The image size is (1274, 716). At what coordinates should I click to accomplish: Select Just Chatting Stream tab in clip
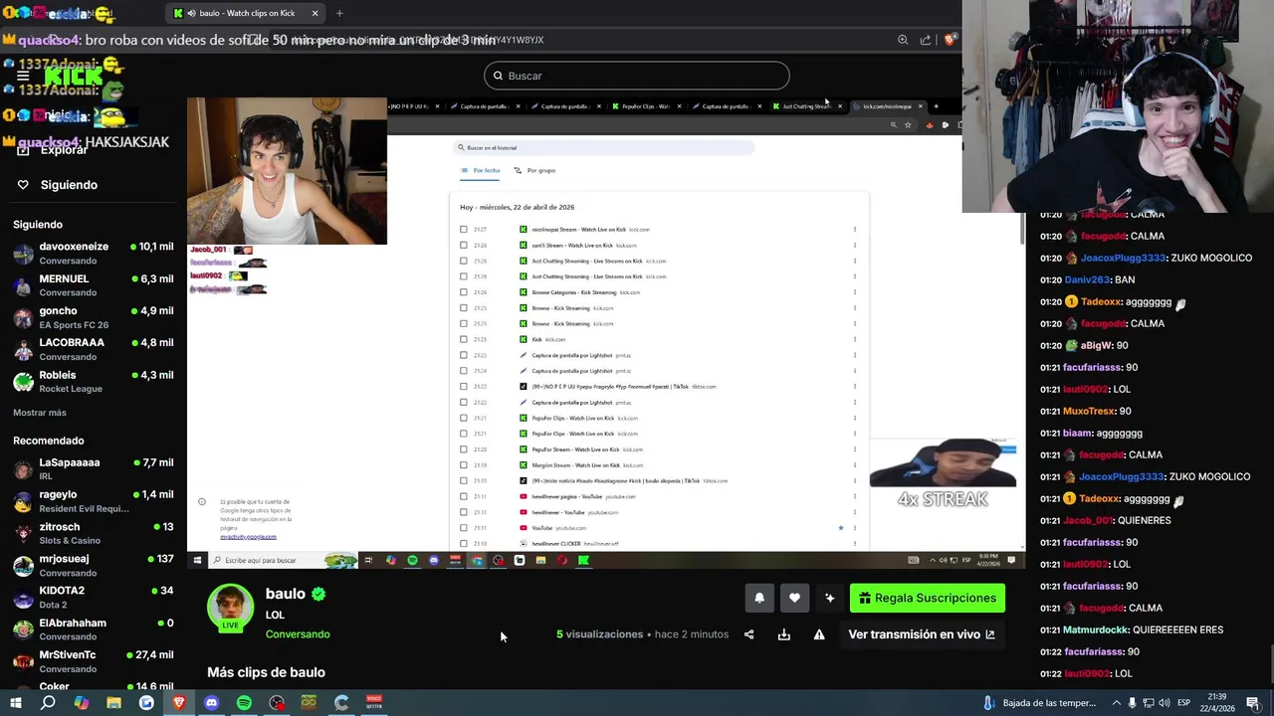(x=806, y=106)
